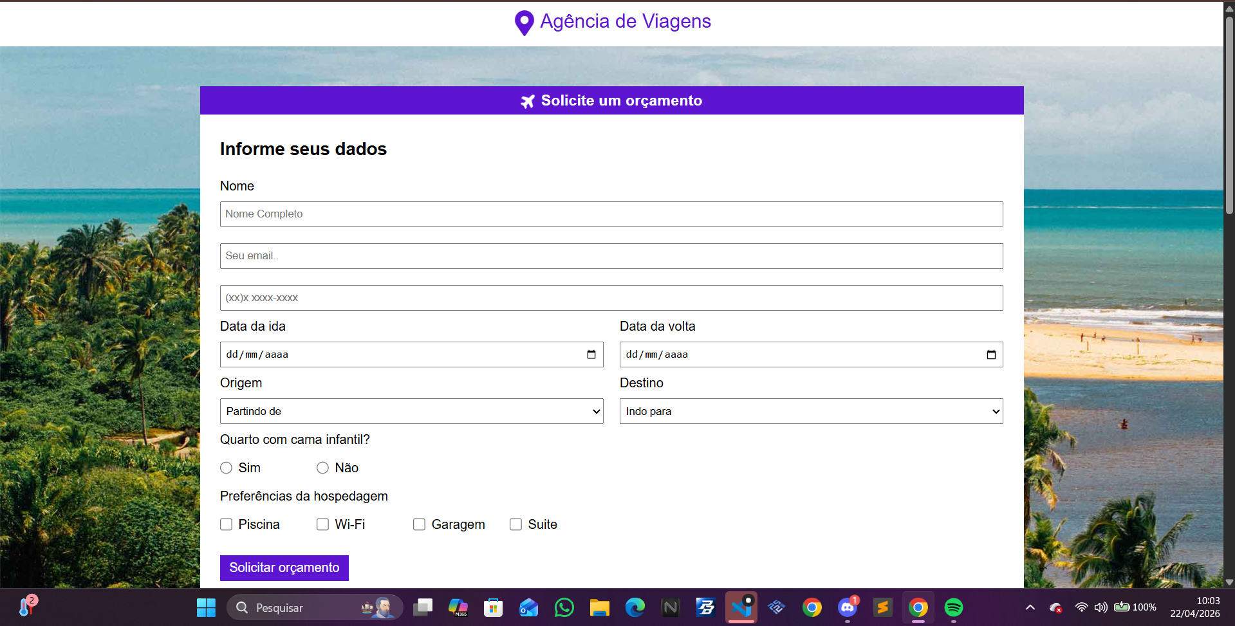1235x626 pixels.
Task: Click the Nome Completo input field
Action: (x=611, y=214)
